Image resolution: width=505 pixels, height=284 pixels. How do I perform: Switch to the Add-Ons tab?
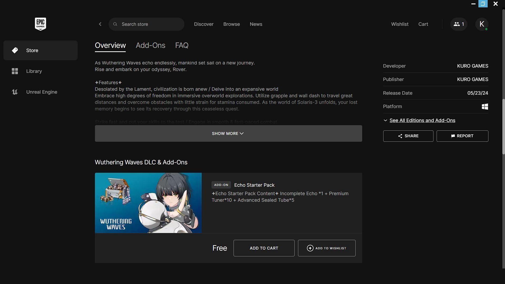click(x=150, y=45)
